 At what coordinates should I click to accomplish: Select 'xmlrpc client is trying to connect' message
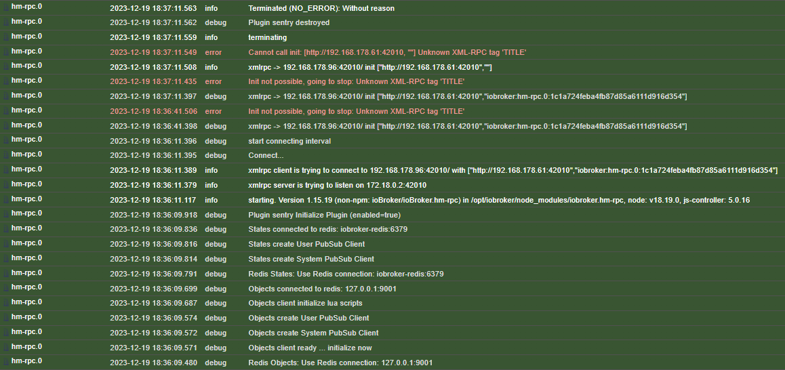pos(512,171)
